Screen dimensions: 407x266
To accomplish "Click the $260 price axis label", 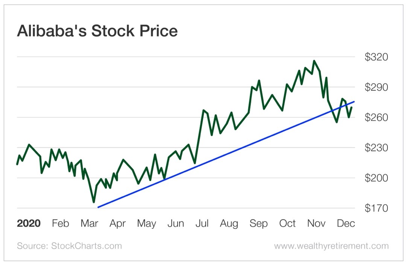I will tap(376, 118).
